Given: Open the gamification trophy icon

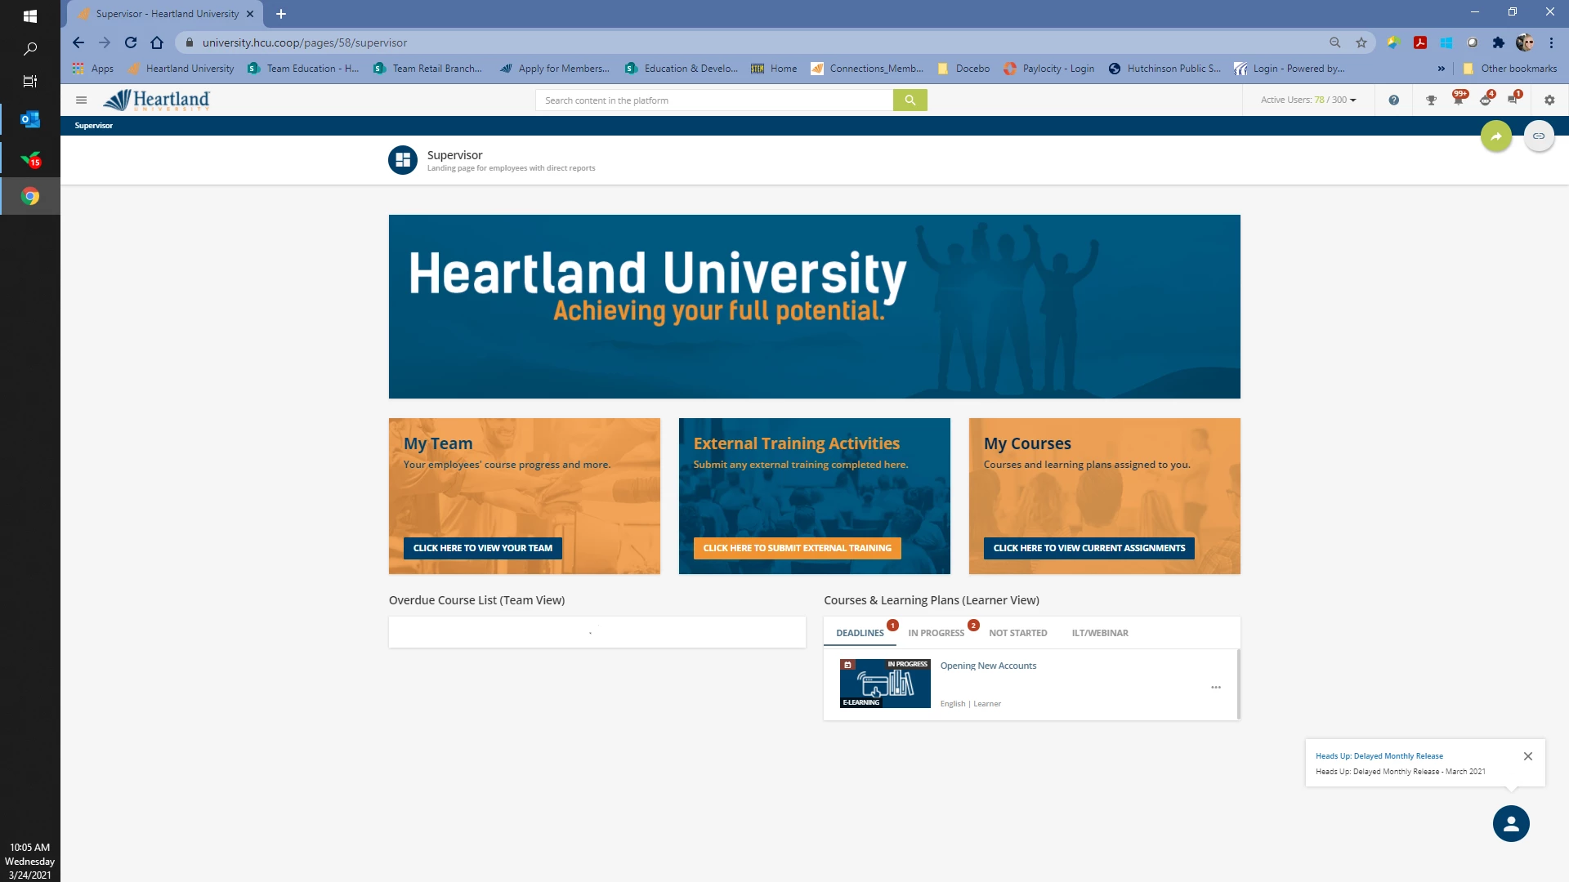Looking at the screenshot, I should 1431,100.
